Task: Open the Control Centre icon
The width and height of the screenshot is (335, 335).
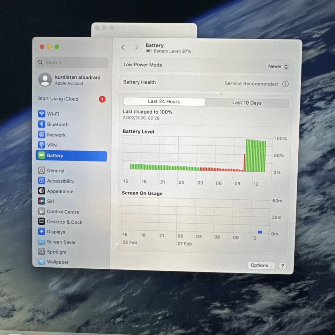Action: click(42, 211)
